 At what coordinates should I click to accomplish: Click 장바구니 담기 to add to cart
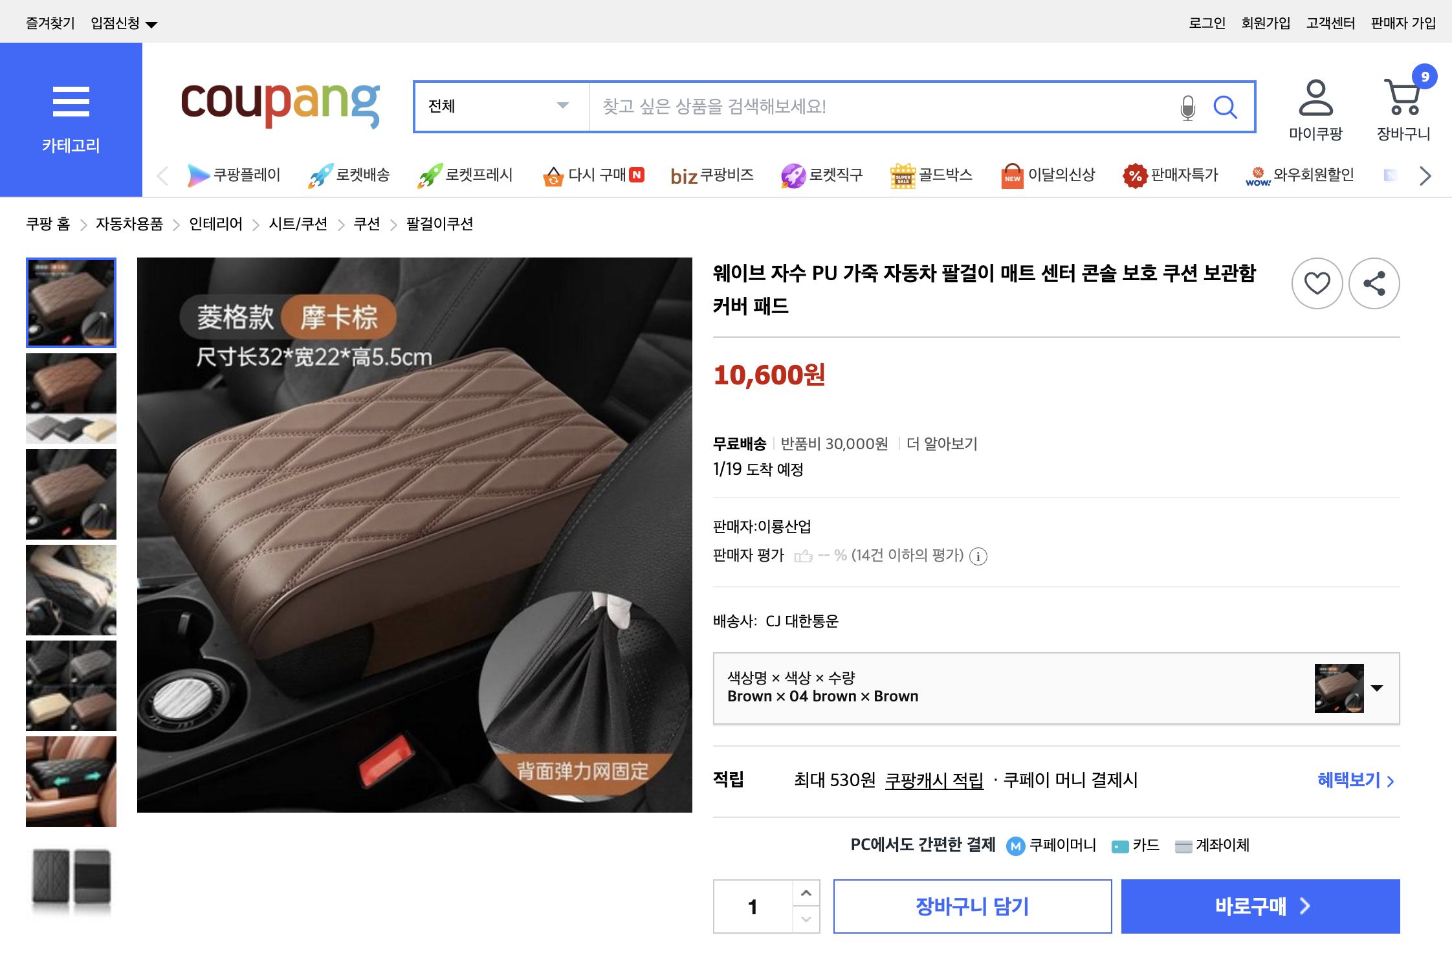click(972, 906)
